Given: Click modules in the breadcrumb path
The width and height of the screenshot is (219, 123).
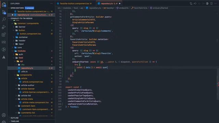Looking at the screenshot, I should click(x=67, y=8).
